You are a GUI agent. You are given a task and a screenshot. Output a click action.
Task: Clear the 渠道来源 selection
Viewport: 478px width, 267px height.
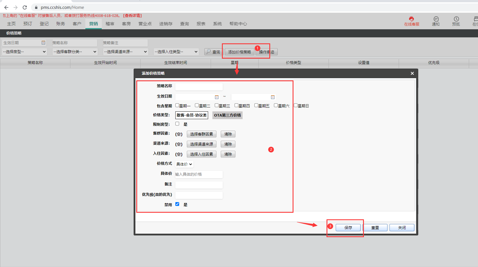[x=228, y=144]
